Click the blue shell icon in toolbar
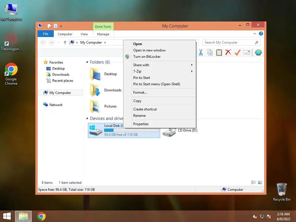The width and height of the screenshot is (296, 222). coord(258,52)
